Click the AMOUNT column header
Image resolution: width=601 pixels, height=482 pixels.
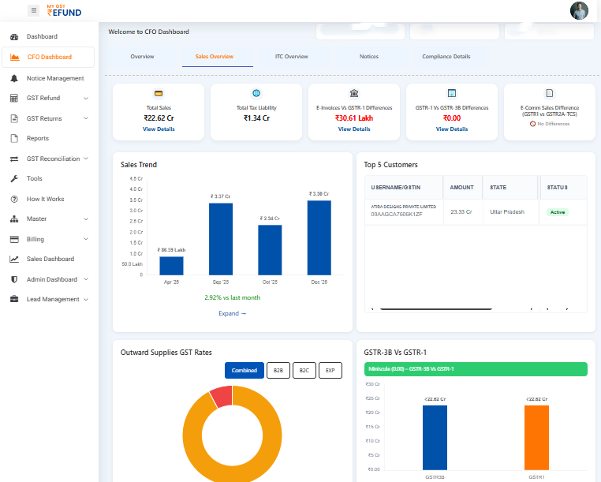pos(462,188)
